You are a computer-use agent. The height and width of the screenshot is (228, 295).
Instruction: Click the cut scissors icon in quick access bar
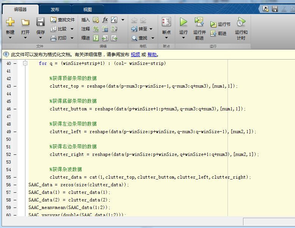pyautogui.click(x=284, y=9)
